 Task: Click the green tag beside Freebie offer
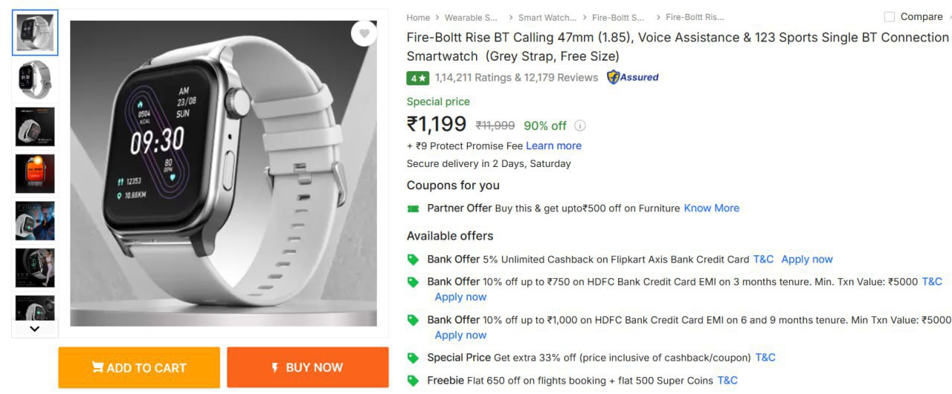click(414, 381)
